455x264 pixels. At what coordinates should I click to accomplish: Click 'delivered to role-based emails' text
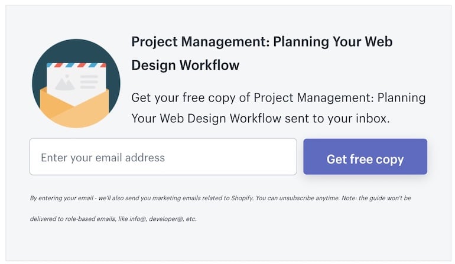71,219
